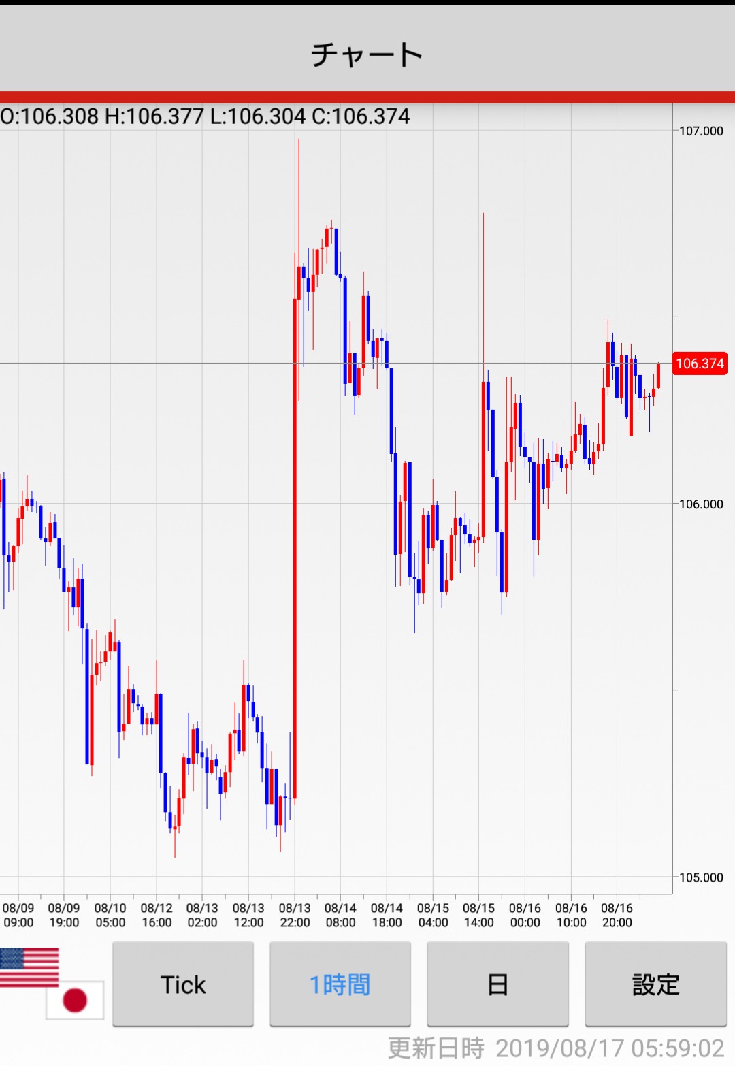The image size is (735, 1066).
Task: Select the 1時間 hourly timeframe
Action: coord(340,984)
